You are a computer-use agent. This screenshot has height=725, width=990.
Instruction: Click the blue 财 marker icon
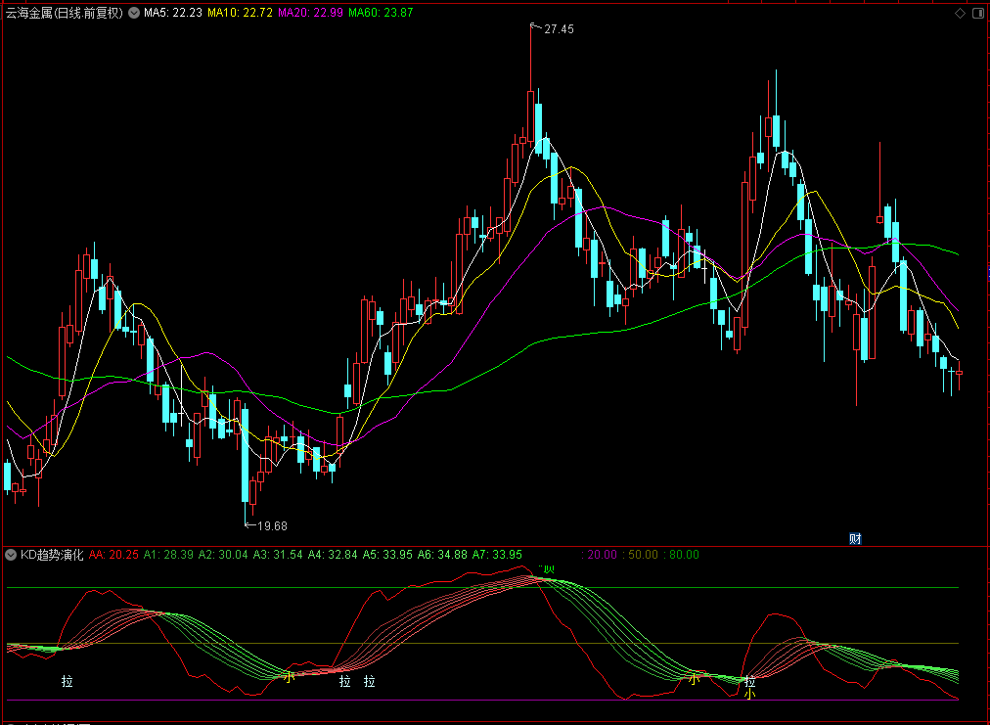click(x=856, y=539)
